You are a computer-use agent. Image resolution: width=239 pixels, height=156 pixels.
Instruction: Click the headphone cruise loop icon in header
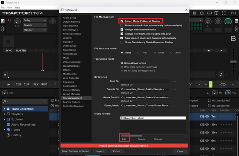pos(209,13)
